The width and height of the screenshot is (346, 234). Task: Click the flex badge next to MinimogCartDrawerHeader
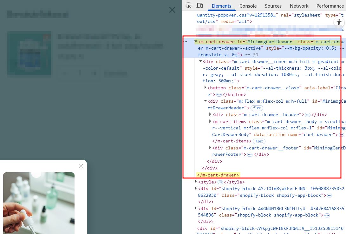[x=257, y=108]
